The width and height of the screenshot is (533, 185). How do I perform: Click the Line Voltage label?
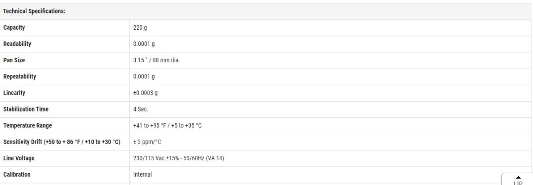coord(19,158)
